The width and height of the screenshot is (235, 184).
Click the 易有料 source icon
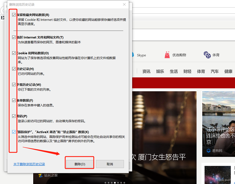point(208,150)
